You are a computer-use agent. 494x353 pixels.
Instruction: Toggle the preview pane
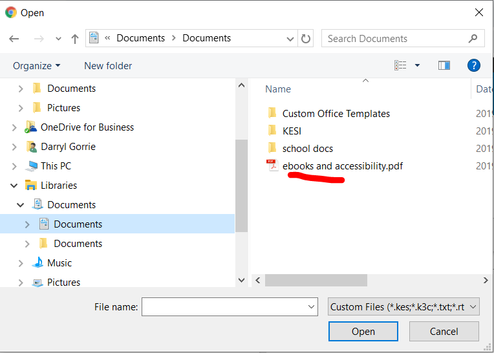(444, 65)
